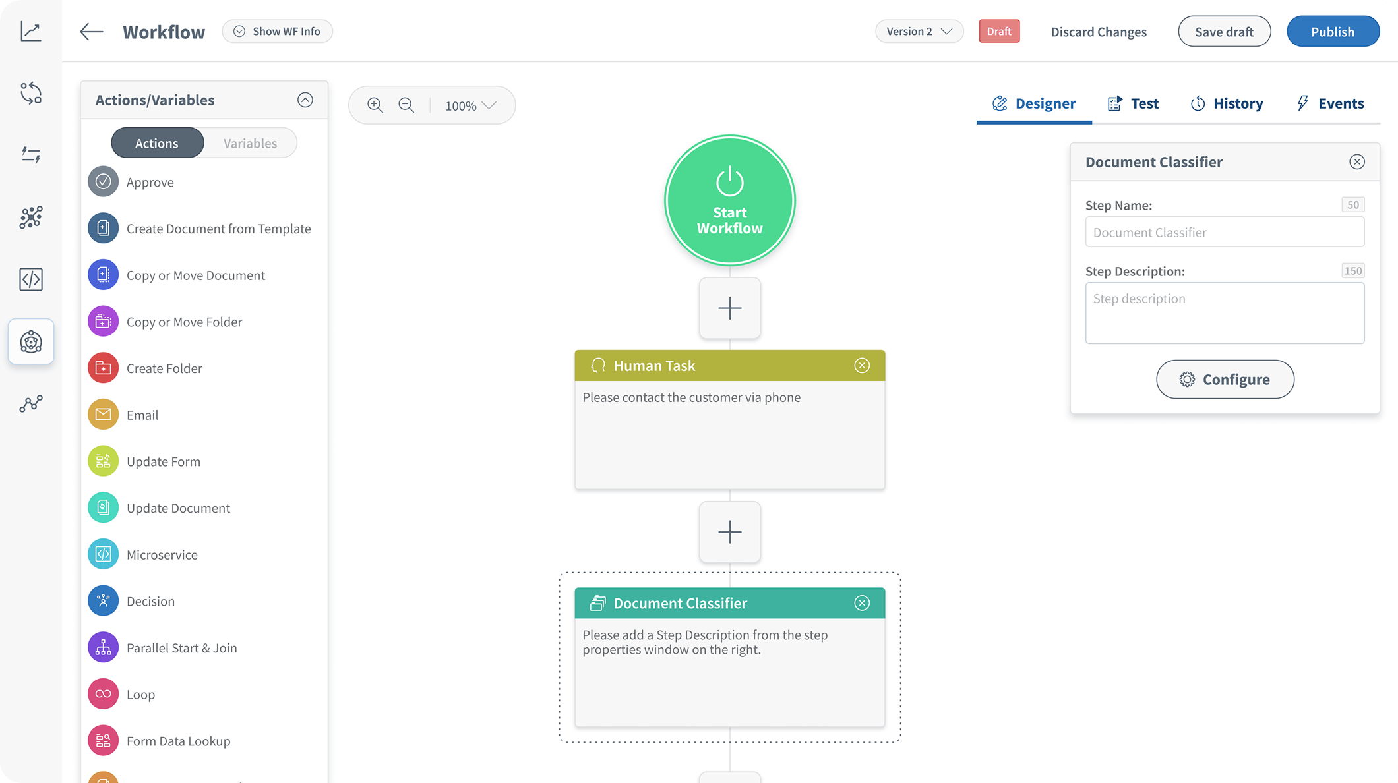Open the analytics chart sidebar icon
The image size is (1398, 783).
point(31,32)
